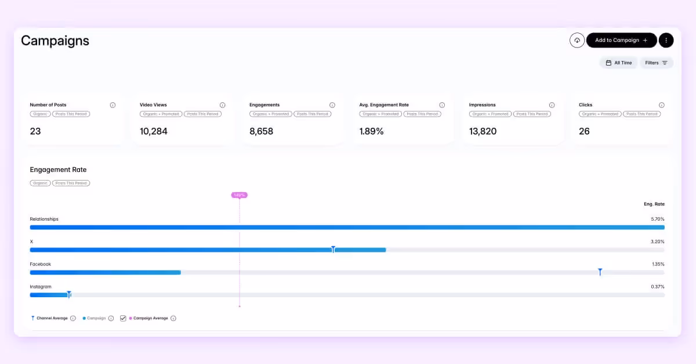Show info for Avg. Engagement Rate card

point(442,105)
